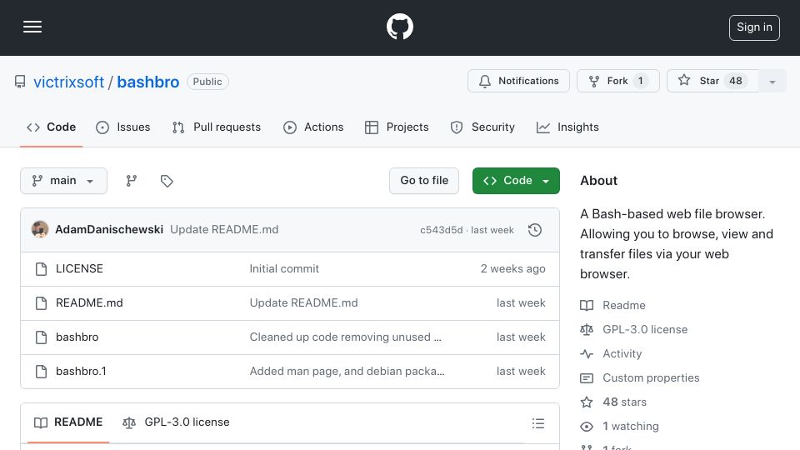Open Custom properties link
Image resolution: width=800 pixels, height=450 pixels.
[x=640, y=378]
